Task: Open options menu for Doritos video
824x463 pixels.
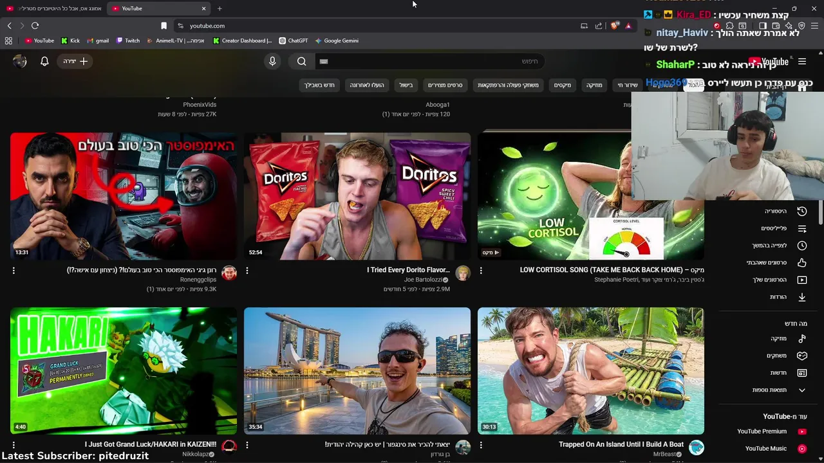Action: click(x=247, y=271)
